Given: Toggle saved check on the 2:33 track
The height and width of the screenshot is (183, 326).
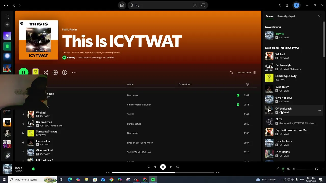Looking at the screenshot, I should click(x=238, y=105).
